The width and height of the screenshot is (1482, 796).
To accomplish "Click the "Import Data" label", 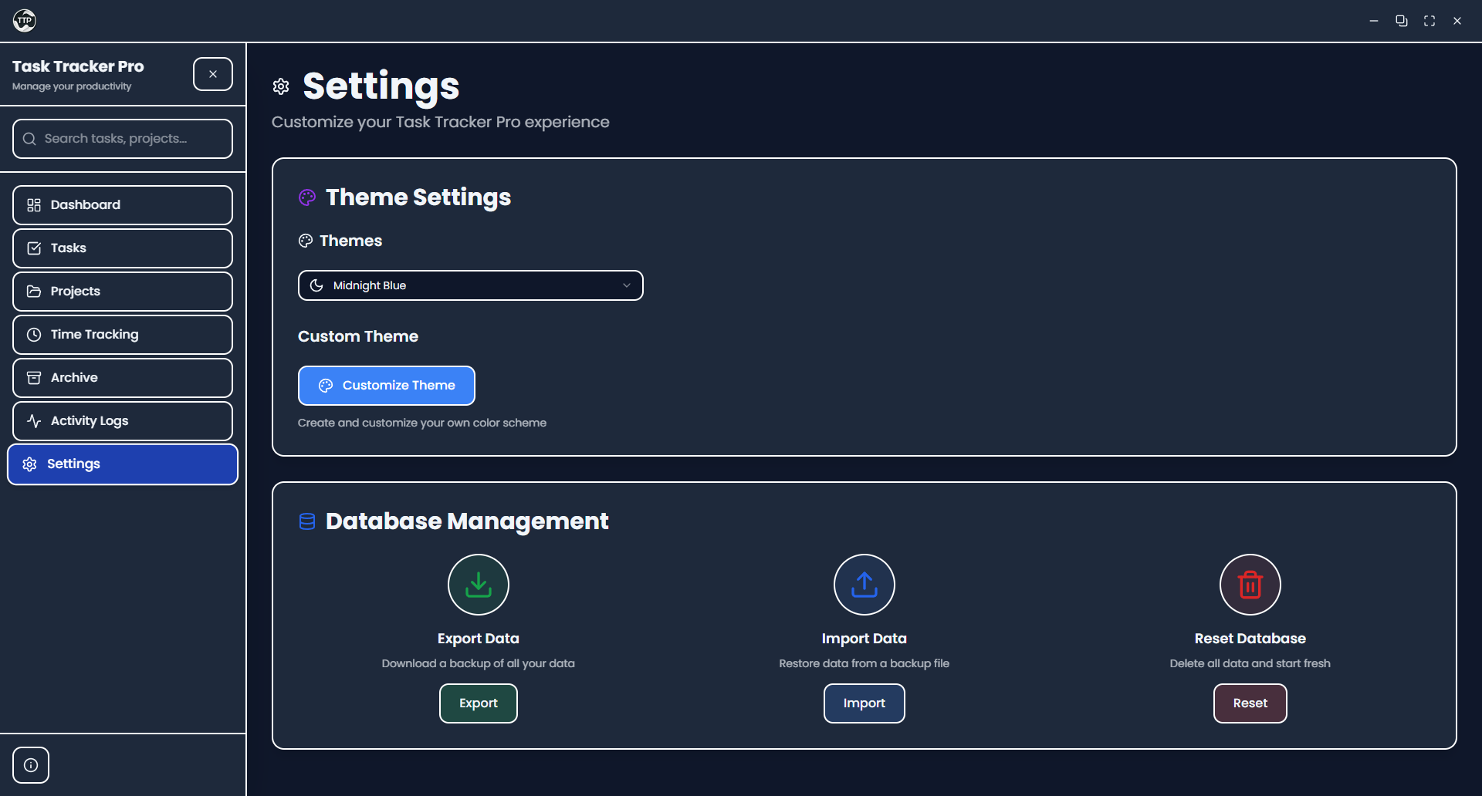I will pyautogui.click(x=864, y=639).
